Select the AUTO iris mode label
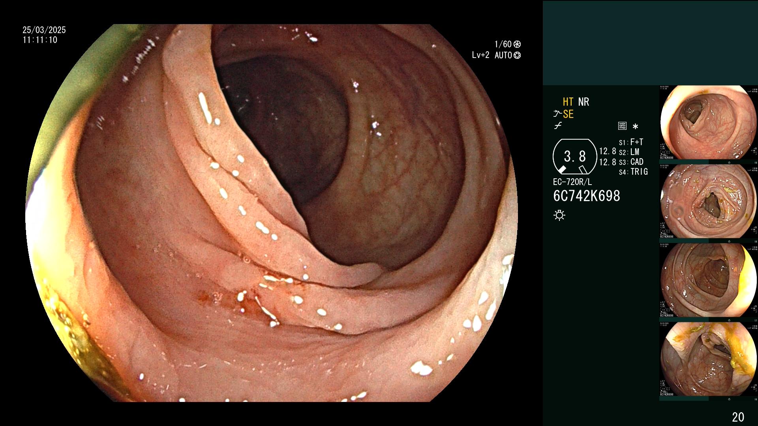 click(503, 55)
